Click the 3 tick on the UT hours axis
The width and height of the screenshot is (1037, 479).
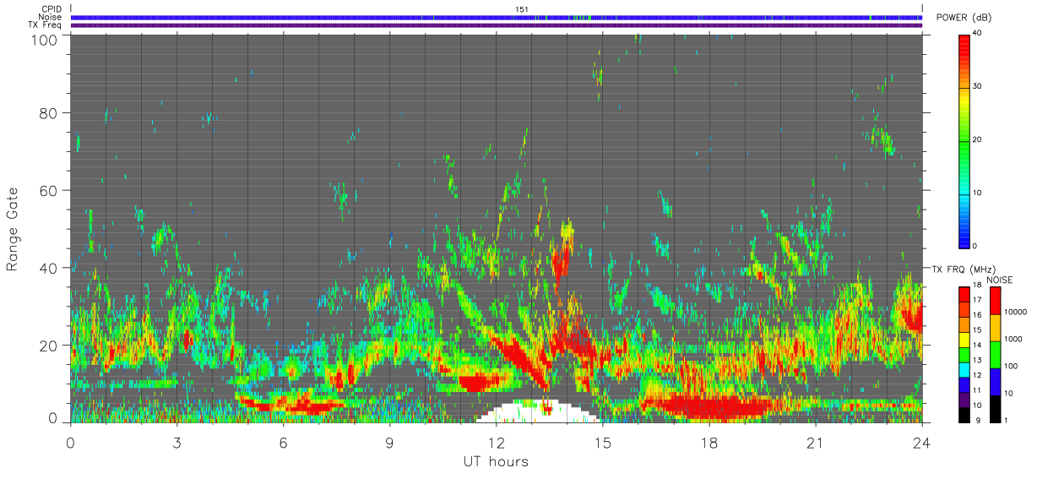[177, 442]
